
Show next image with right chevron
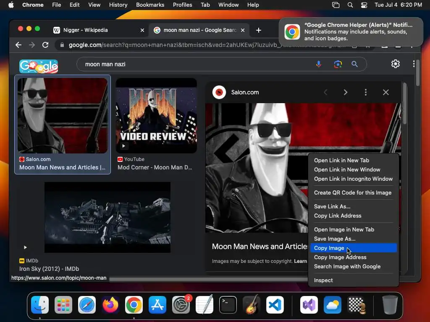point(346,92)
